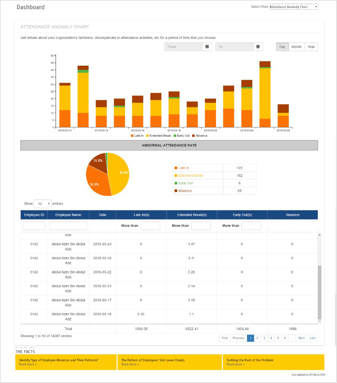The height and width of the screenshot is (383, 337).
Task: Go to page 2 of table
Action: coord(257,338)
